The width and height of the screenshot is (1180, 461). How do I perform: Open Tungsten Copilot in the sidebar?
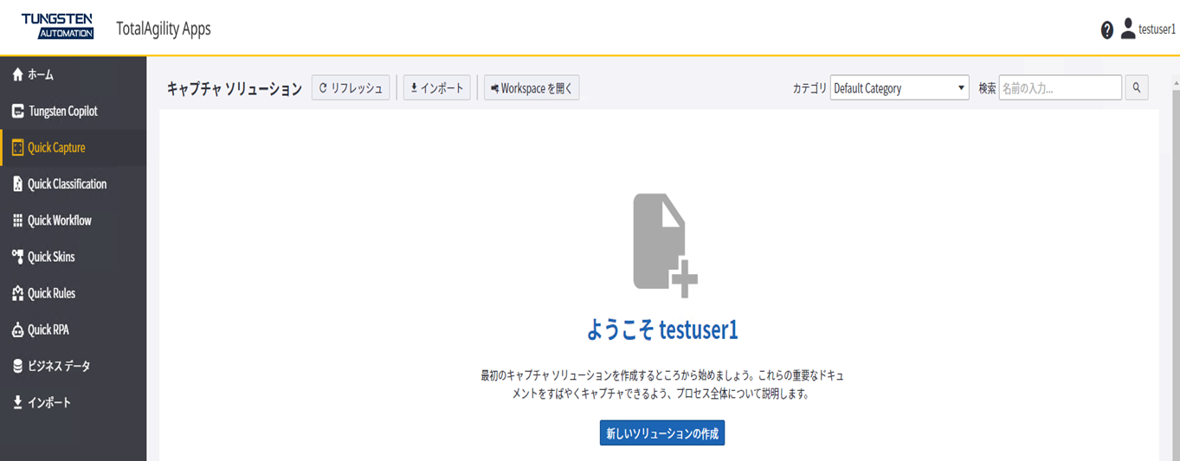tap(74, 111)
